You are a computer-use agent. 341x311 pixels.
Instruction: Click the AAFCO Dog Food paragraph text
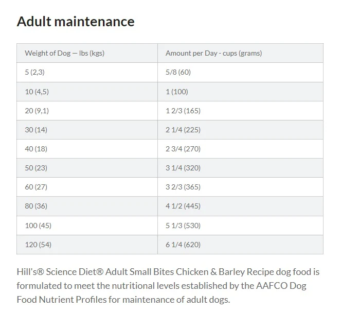pos(168,286)
